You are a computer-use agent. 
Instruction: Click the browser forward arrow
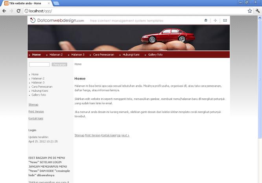point(11,11)
